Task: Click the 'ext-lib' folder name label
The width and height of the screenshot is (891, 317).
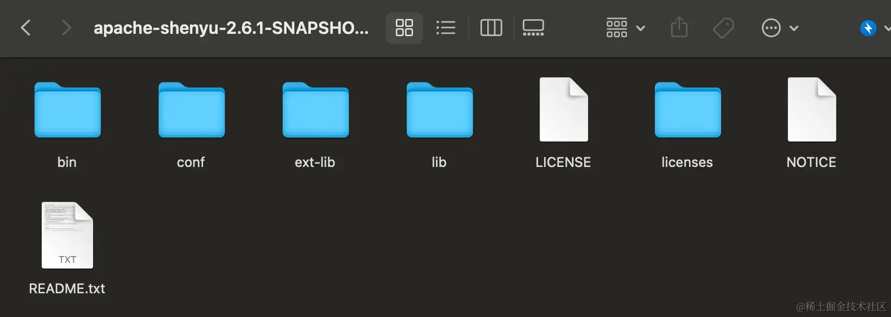Action: 315,162
